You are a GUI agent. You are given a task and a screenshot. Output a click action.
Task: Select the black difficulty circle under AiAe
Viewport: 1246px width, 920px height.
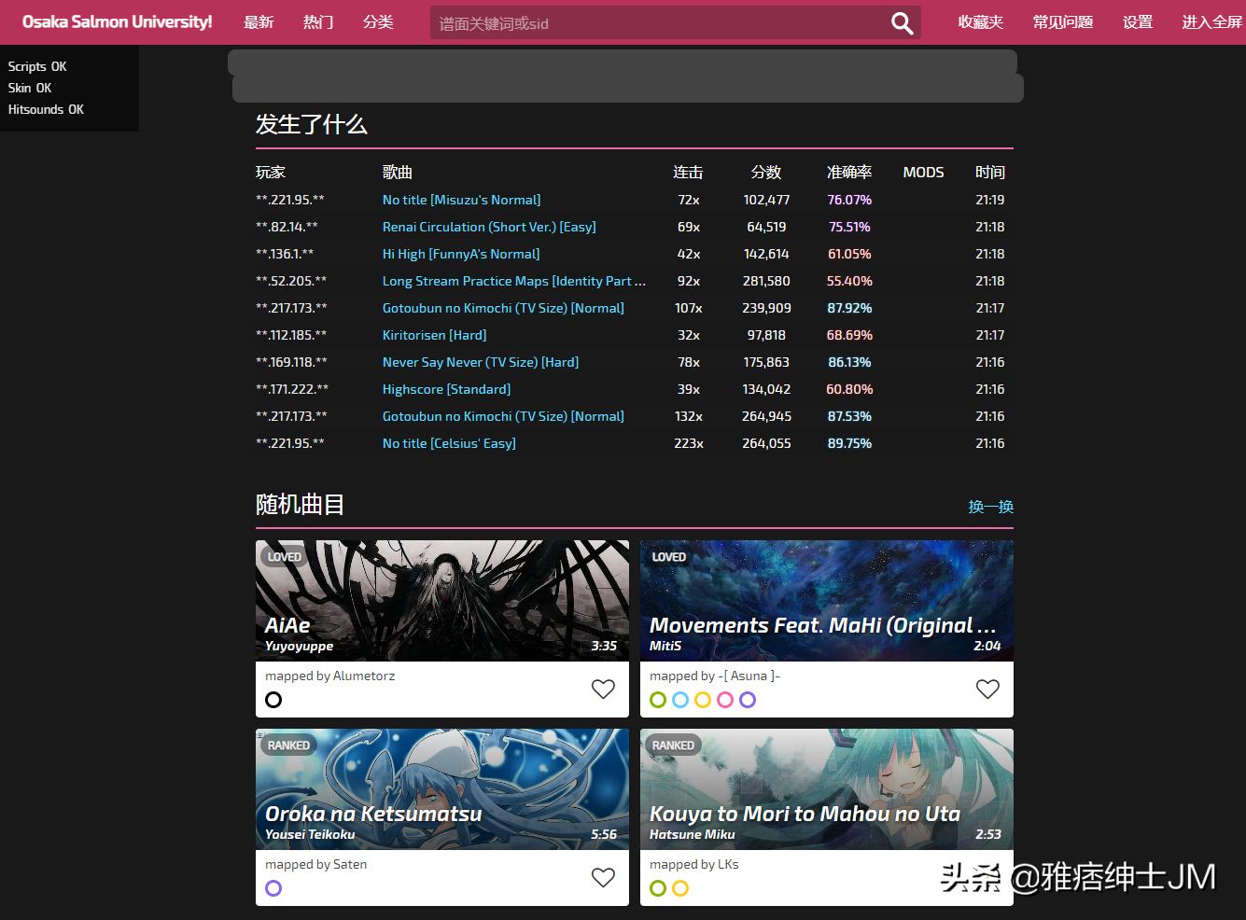pos(273,700)
